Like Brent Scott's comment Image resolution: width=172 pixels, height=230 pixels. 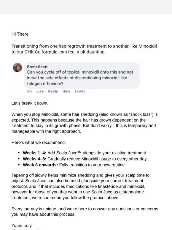(x=40, y=91)
